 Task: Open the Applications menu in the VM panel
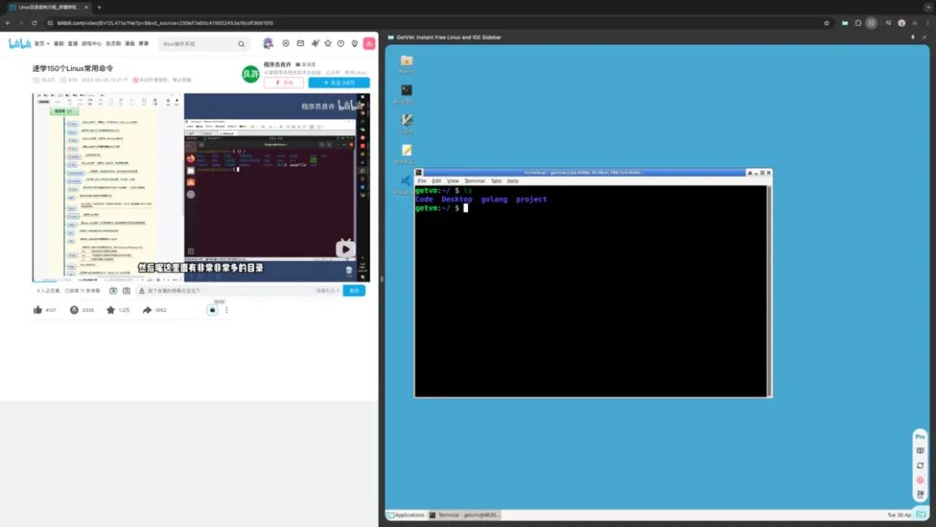[x=406, y=515]
